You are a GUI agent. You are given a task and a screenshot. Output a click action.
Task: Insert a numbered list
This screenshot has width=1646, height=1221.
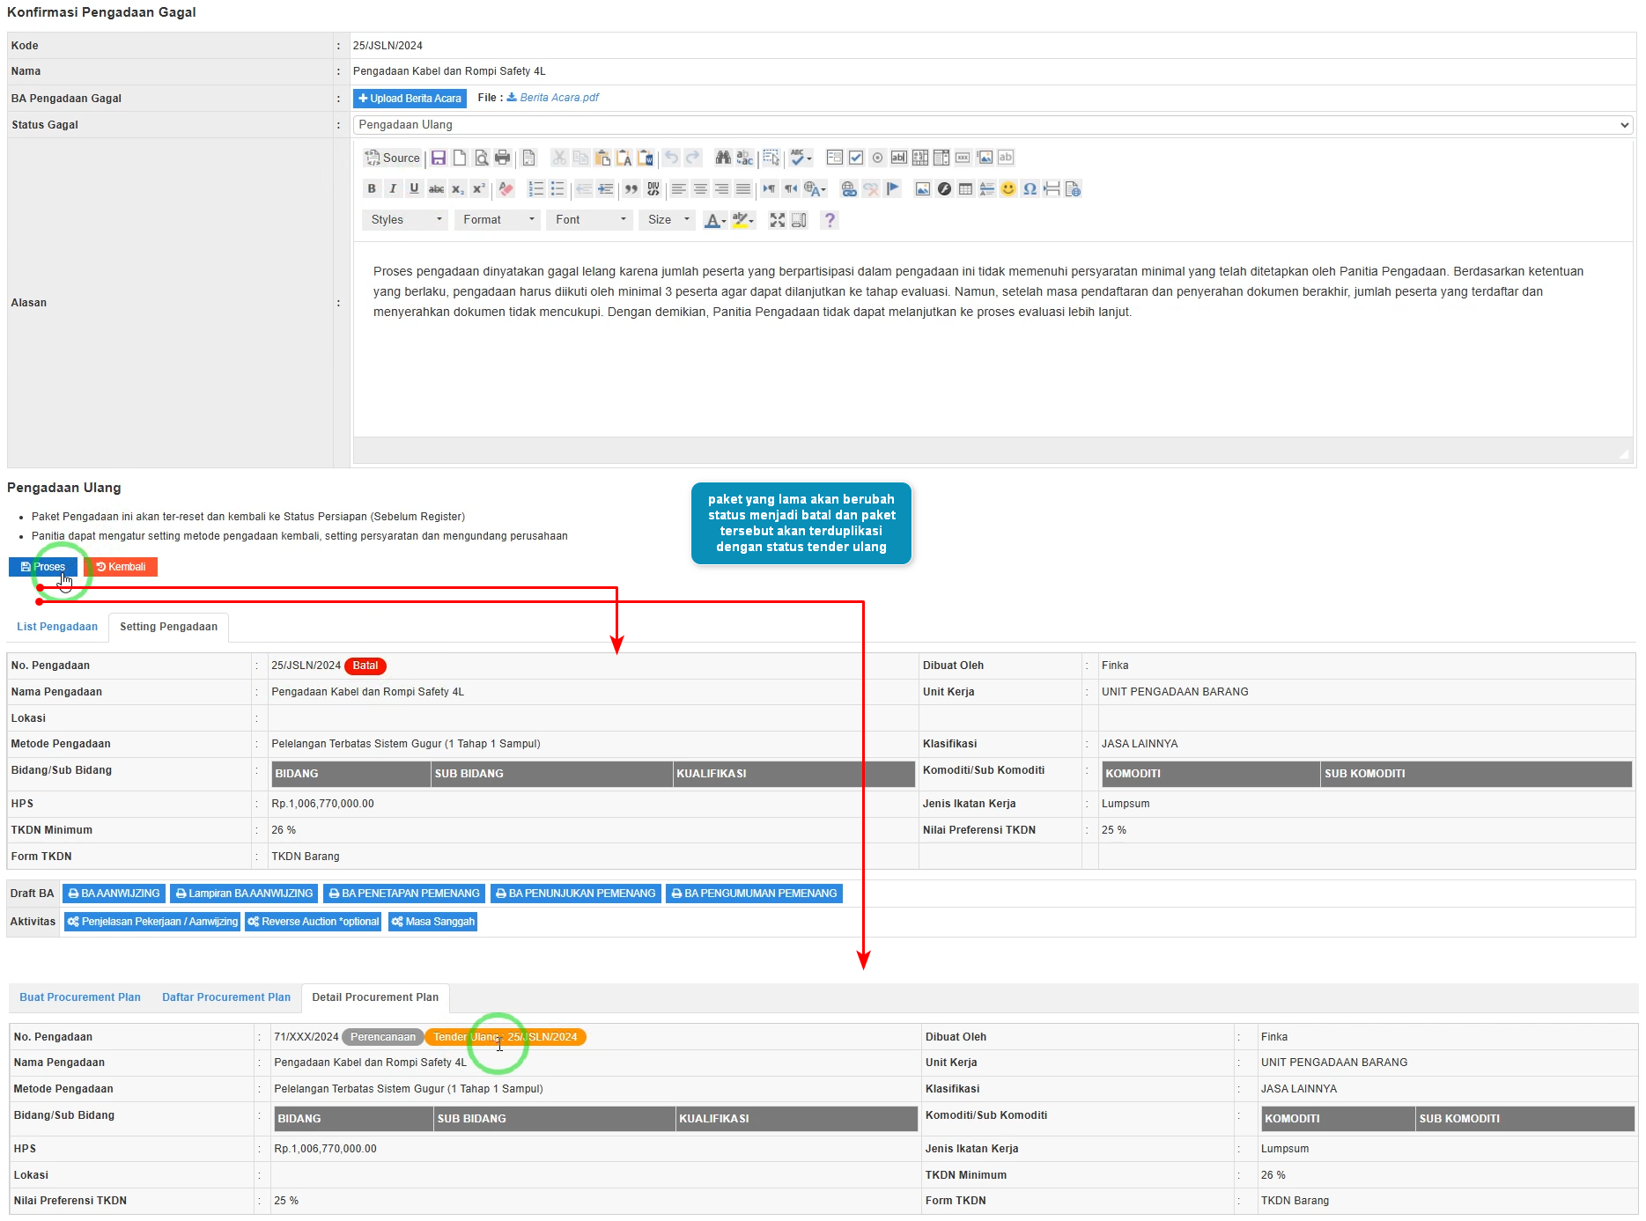535,188
